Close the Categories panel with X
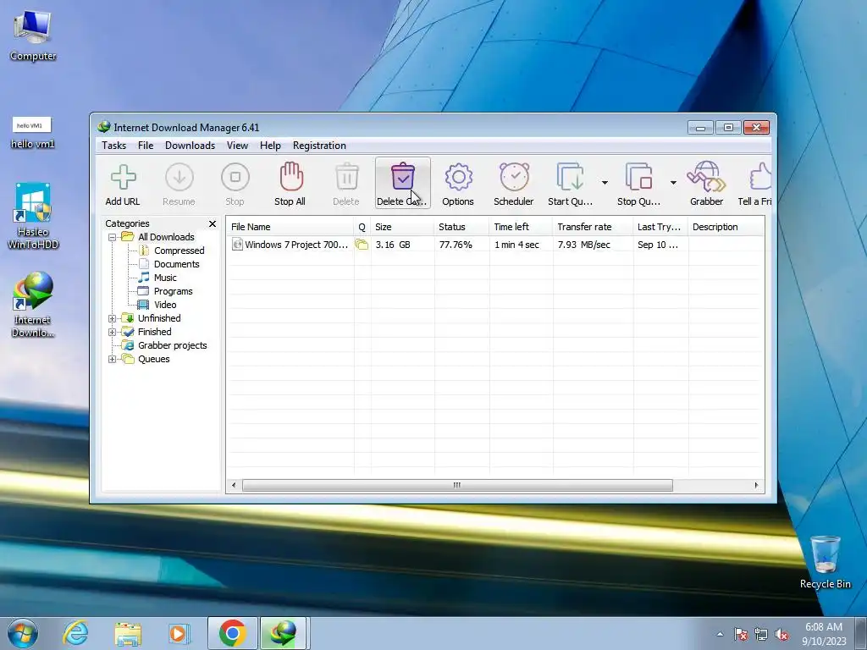The width and height of the screenshot is (867, 650). coord(213,223)
